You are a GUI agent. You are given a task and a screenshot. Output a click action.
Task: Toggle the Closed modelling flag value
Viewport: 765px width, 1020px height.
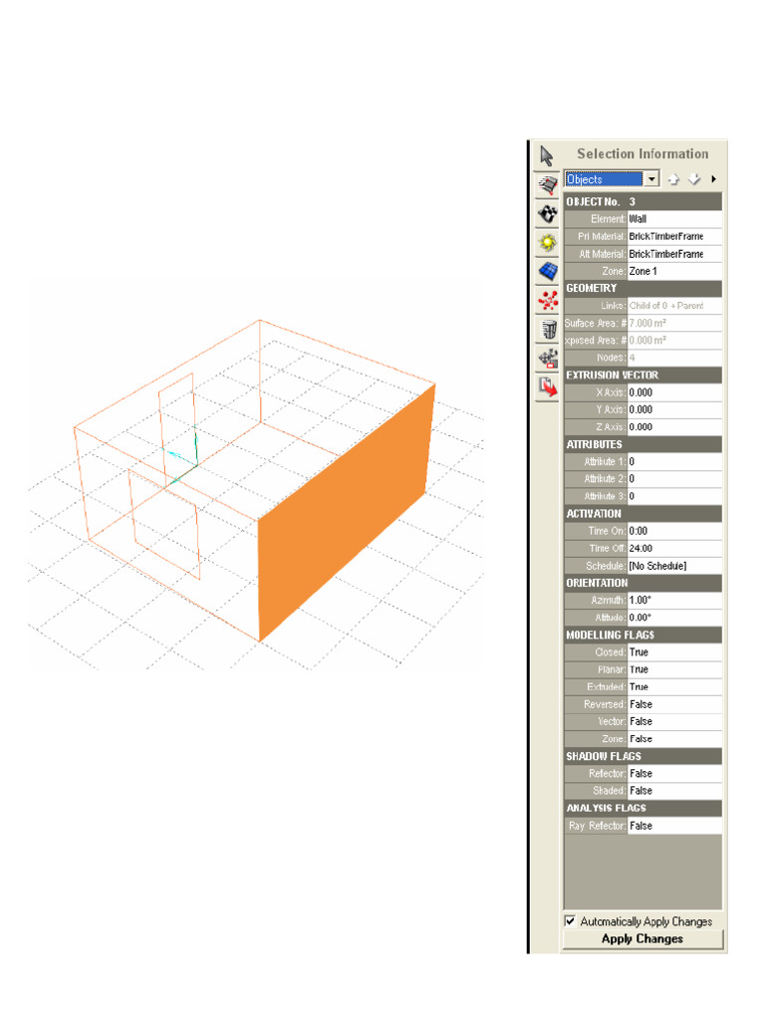tap(674, 652)
